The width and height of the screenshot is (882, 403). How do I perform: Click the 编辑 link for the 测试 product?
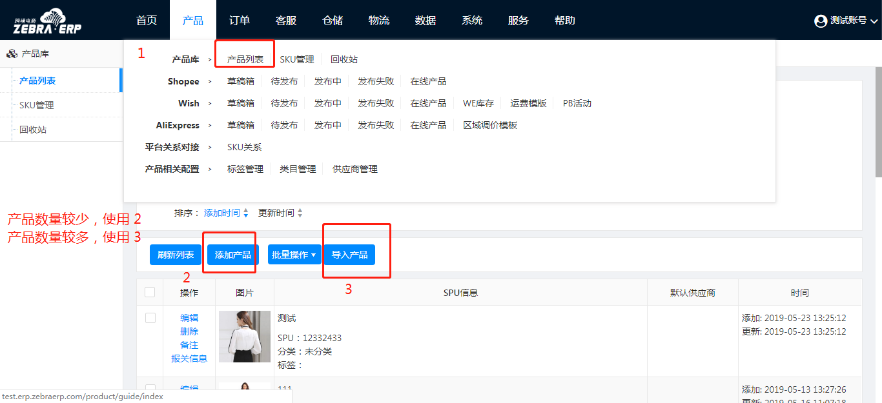click(x=189, y=318)
